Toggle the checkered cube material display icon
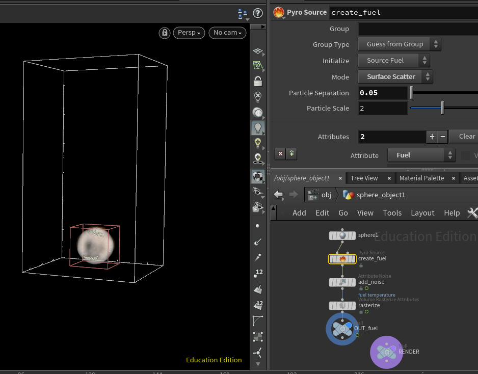Screen dimensions: 478x374 [258, 176]
